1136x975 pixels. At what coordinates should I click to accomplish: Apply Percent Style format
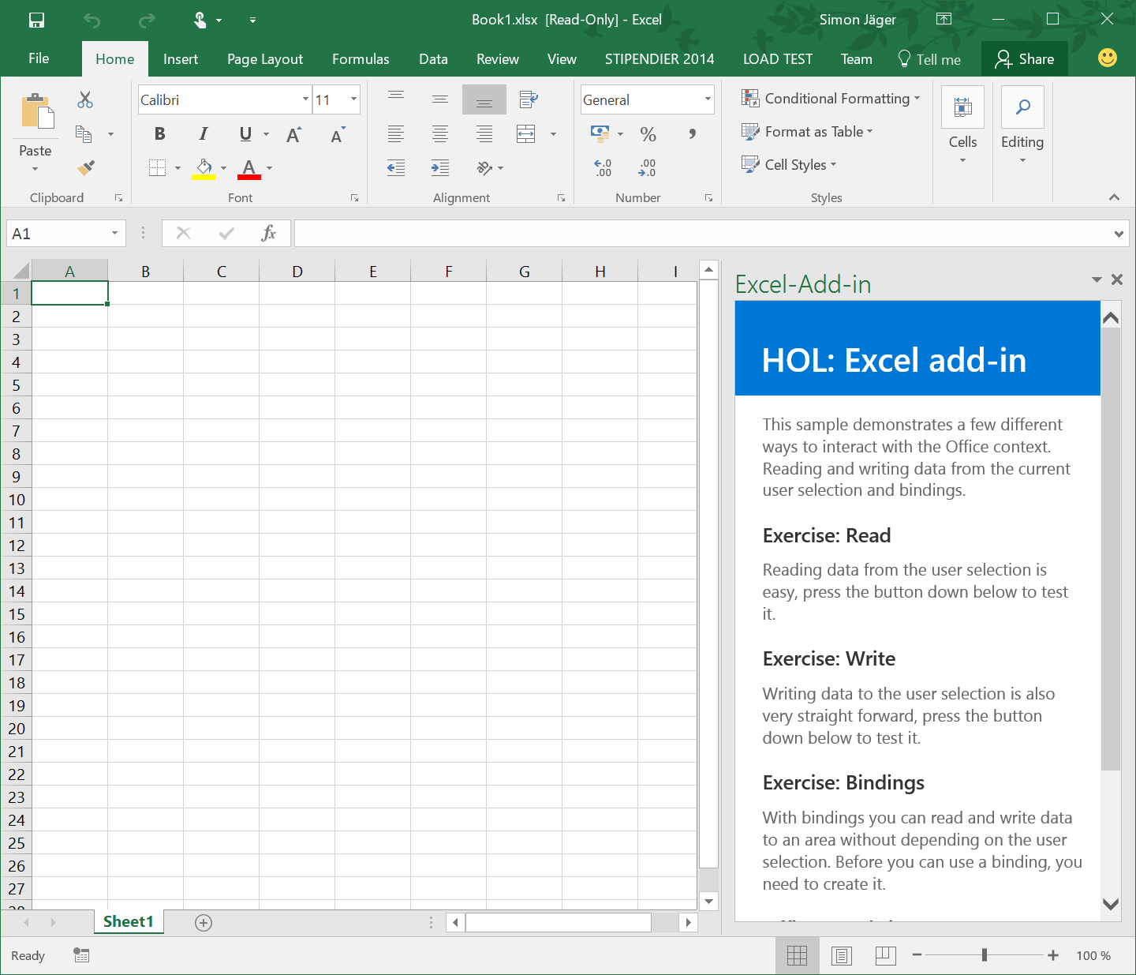pos(648,134)
